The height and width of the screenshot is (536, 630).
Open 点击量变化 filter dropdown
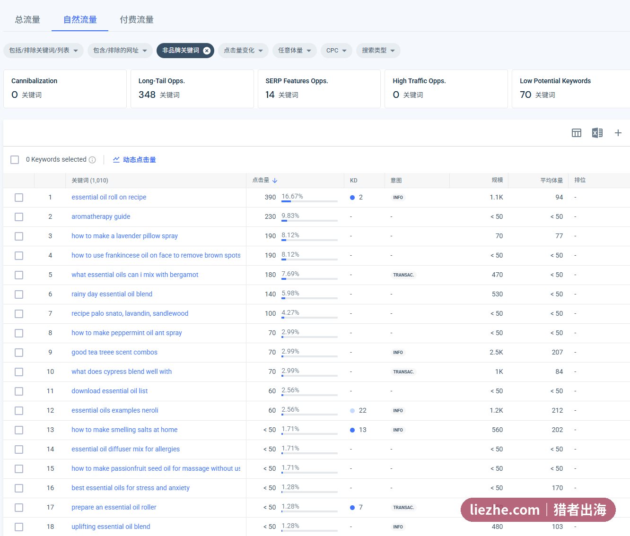tap(243, 51)
